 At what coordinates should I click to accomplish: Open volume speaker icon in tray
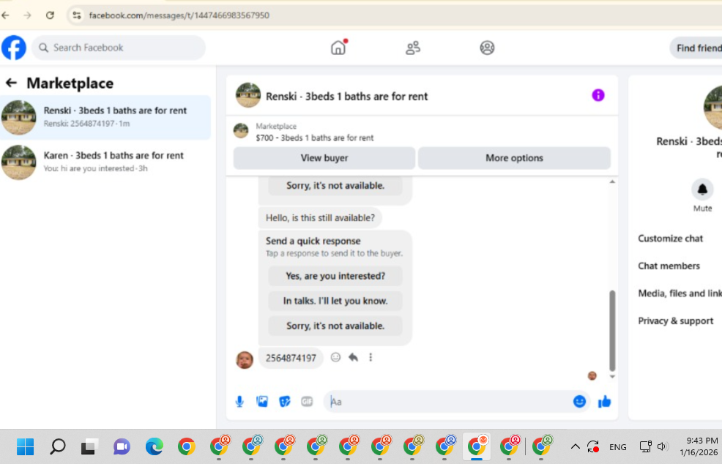[663, 446]
